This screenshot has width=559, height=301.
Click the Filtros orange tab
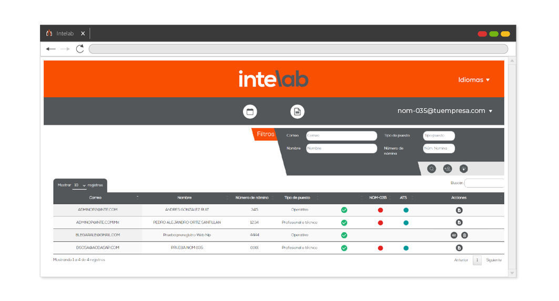point(265,134)
